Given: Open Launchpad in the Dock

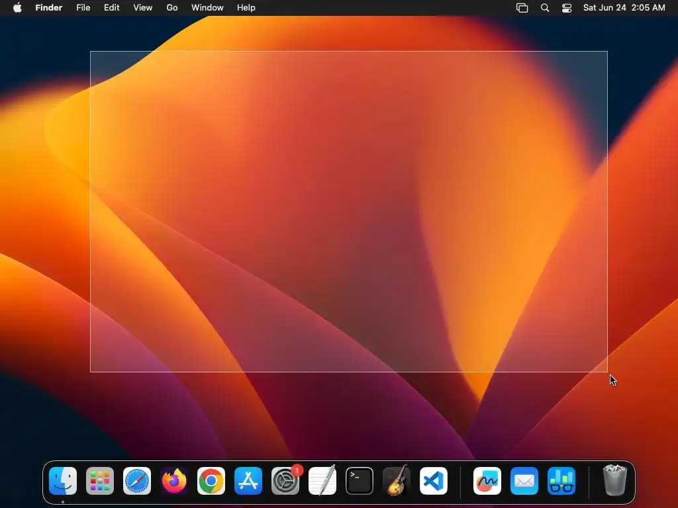Looking at the screenshot, I should pos(100,481).
